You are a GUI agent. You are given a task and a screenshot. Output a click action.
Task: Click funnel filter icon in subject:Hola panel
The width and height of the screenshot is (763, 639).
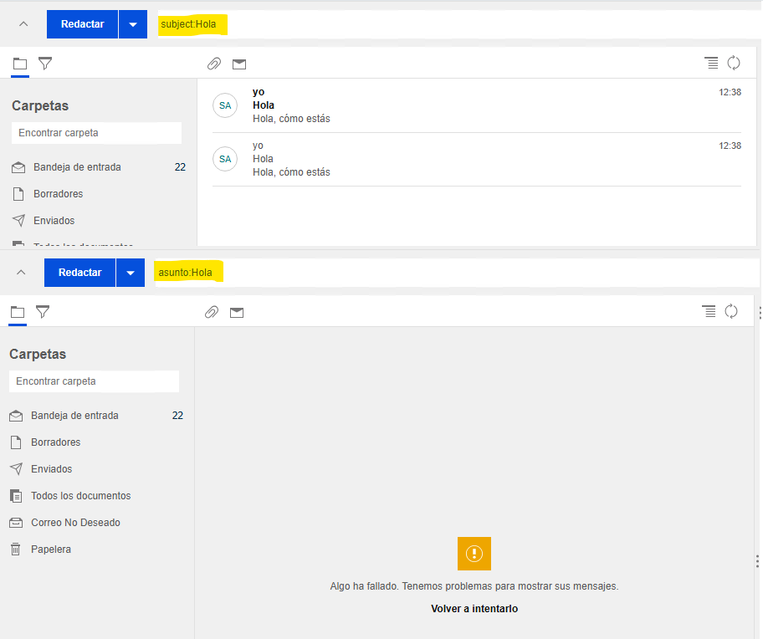click(45, 63)
